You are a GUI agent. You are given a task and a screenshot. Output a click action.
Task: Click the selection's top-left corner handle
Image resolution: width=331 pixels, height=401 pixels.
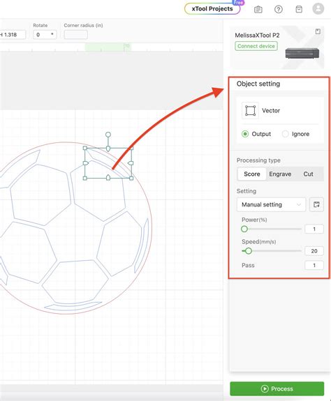click(85, 148)
